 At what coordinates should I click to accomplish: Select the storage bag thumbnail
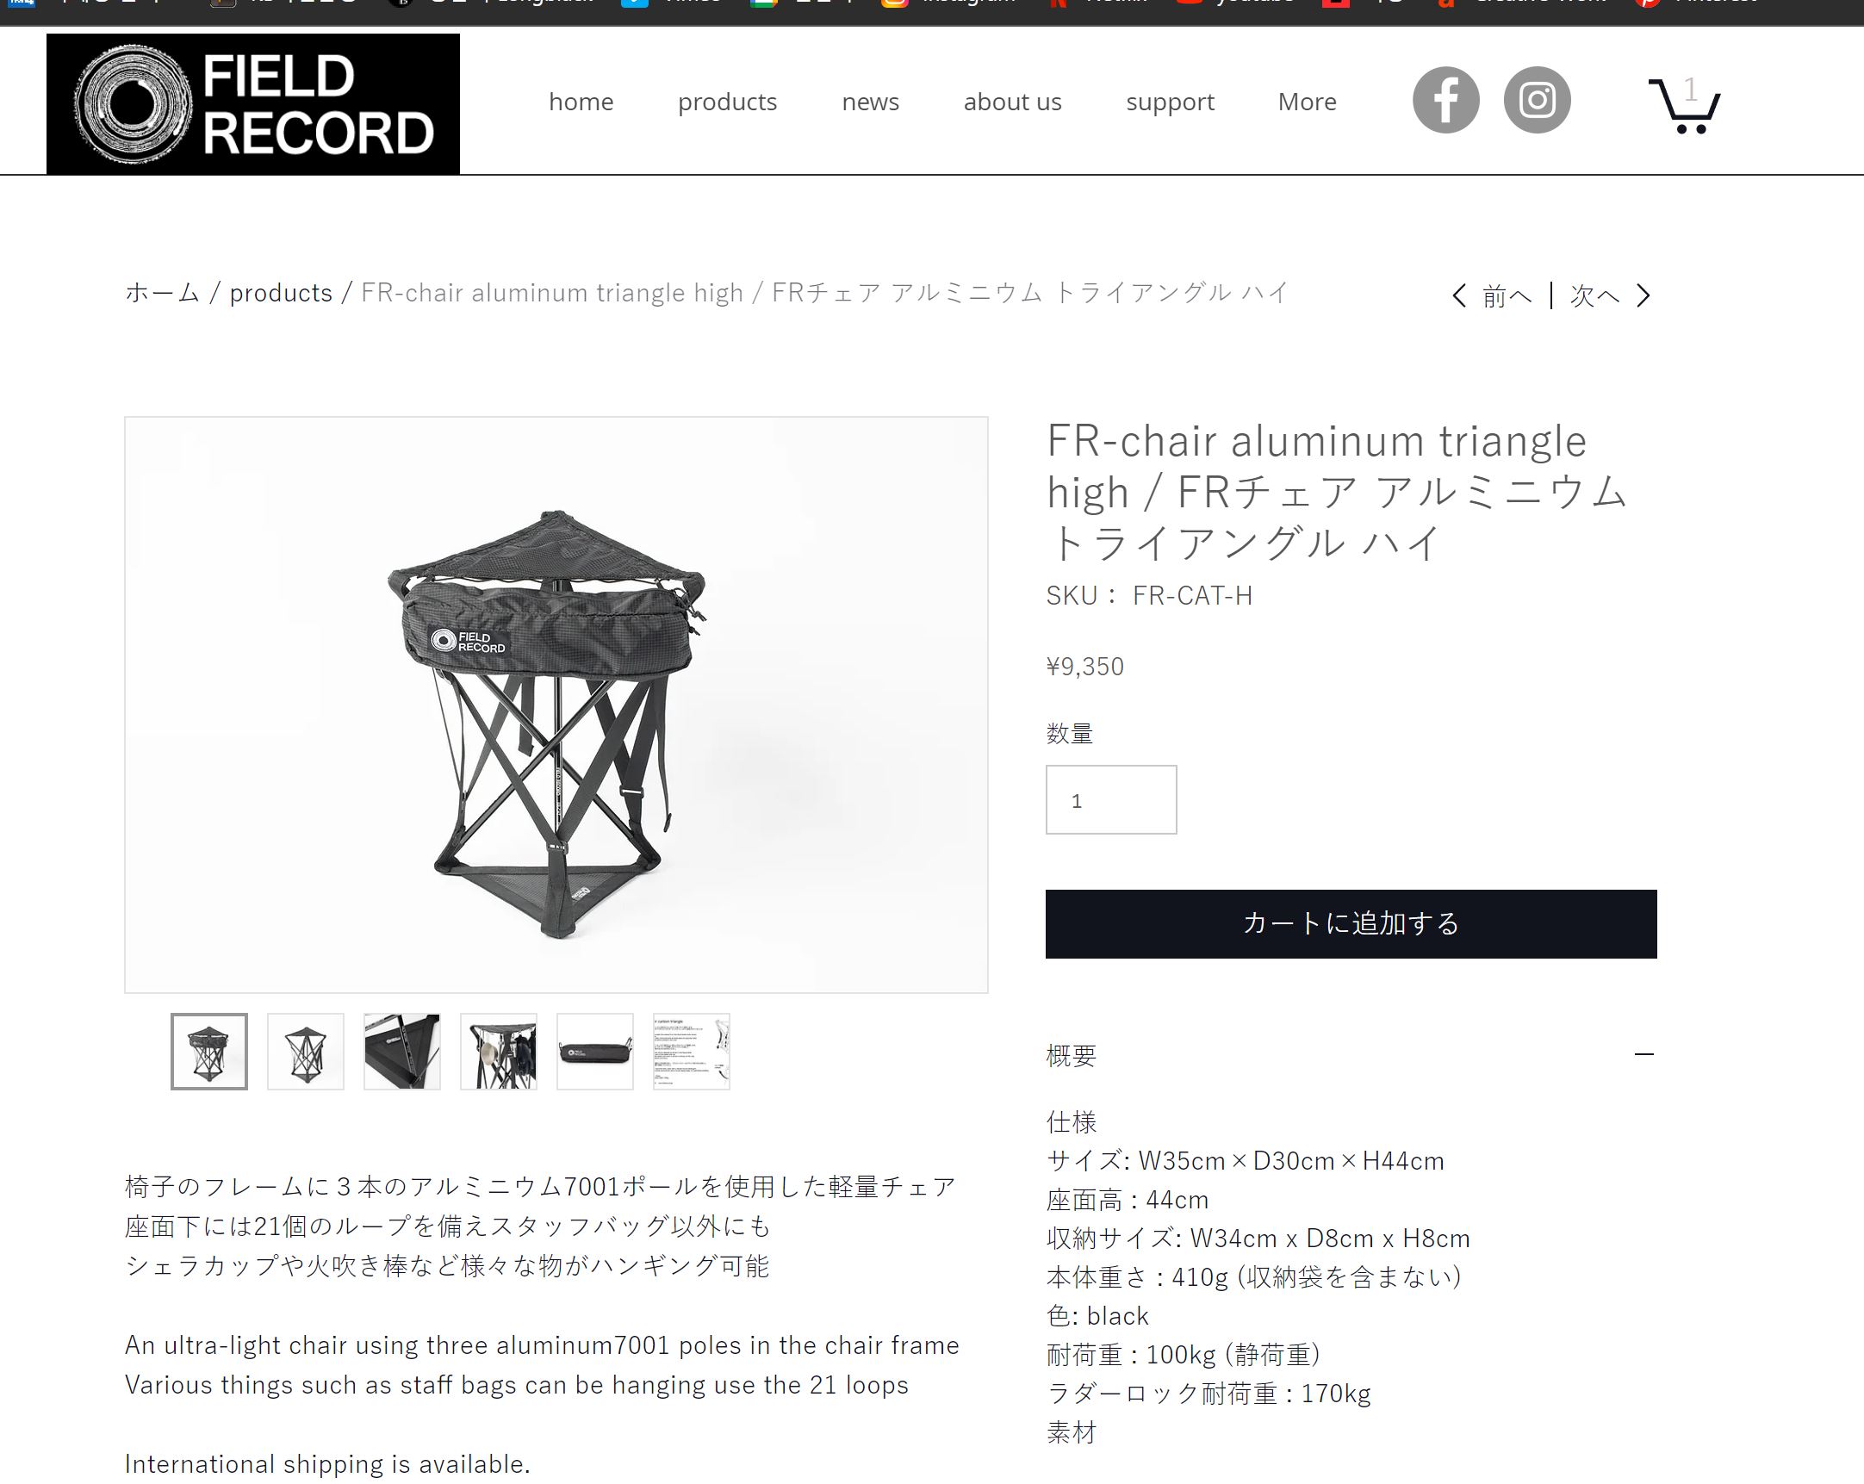tap(595, 1052)
